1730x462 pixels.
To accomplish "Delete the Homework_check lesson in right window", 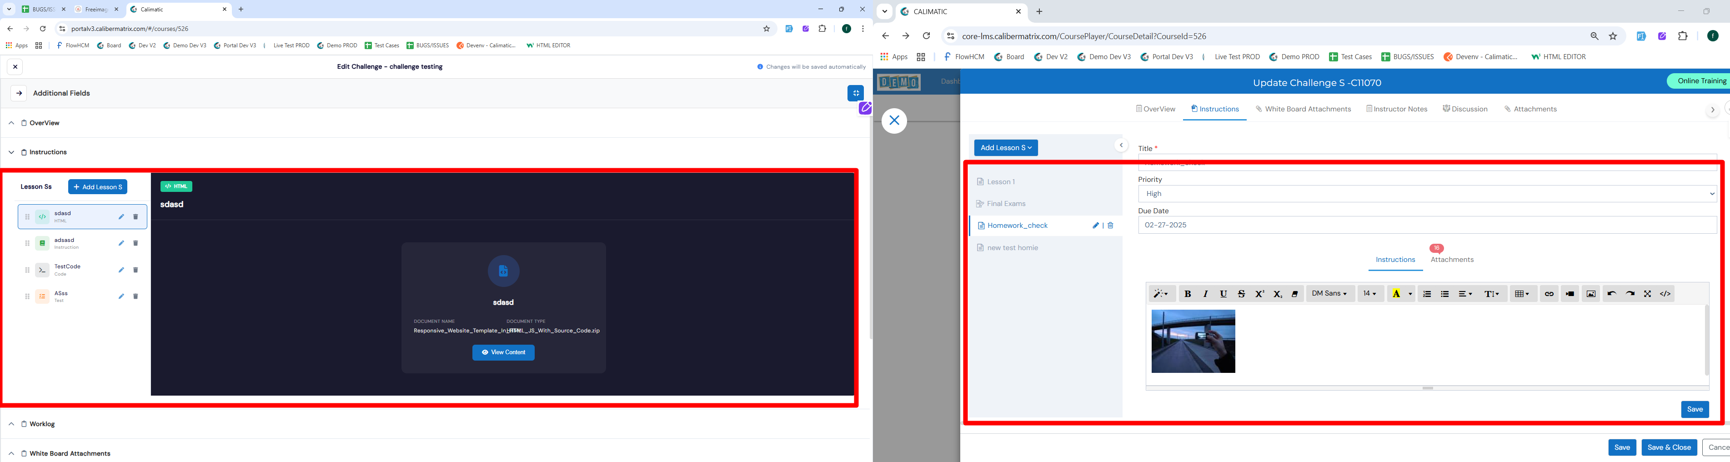I will coord(1110,226).
